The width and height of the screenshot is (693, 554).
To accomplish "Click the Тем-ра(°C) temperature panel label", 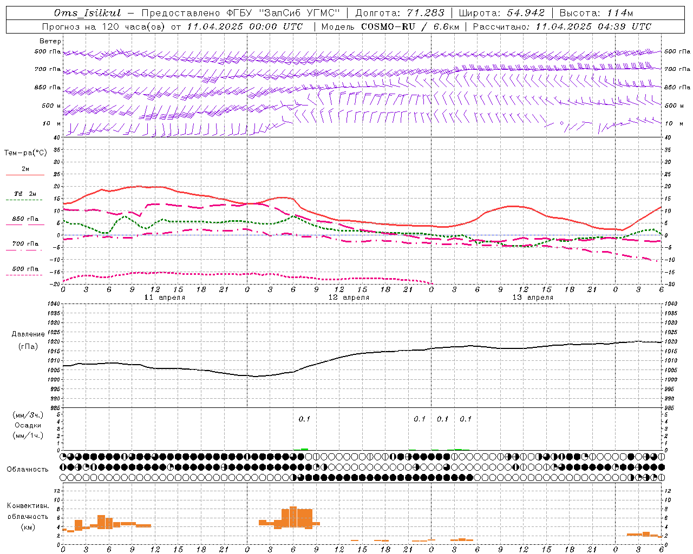I will [x=25, y=153].
